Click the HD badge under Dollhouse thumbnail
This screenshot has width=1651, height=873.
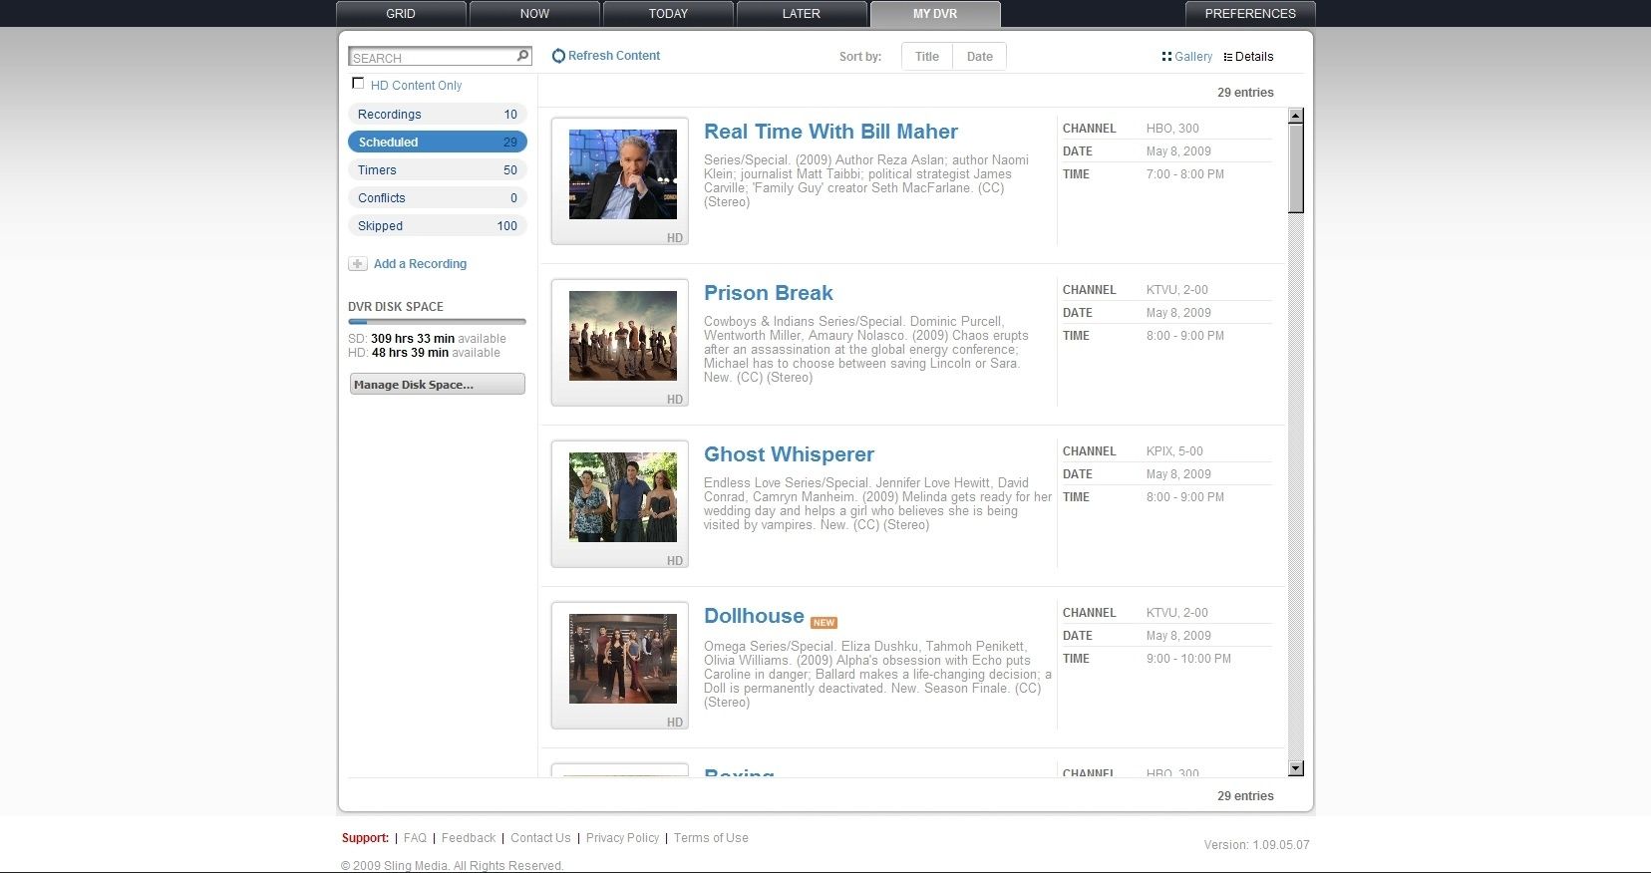click(675, 723)
